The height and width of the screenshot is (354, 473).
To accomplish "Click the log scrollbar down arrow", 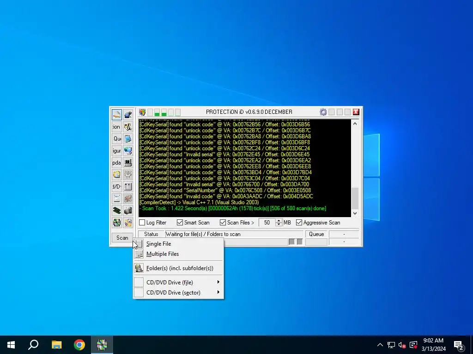I will coord(355,213).
